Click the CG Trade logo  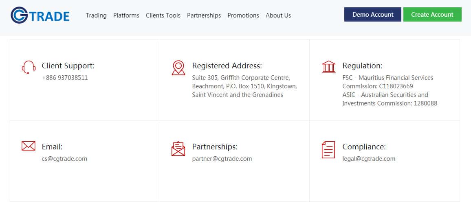pyautogui.click(x=40, y=15)
